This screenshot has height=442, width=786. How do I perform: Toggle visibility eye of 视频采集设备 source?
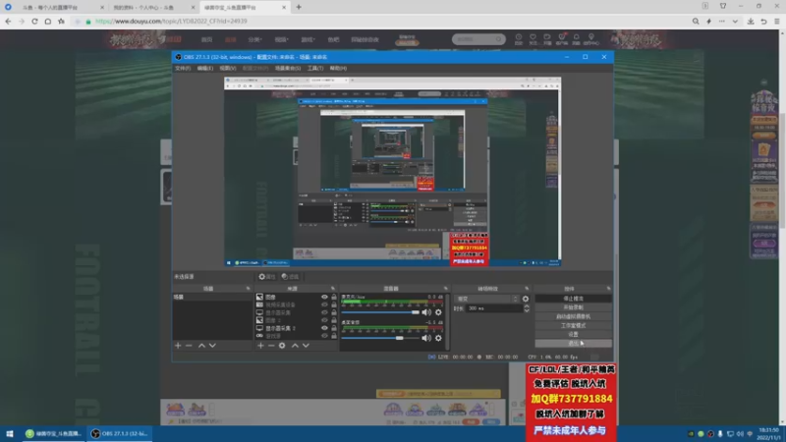[324, 304]
